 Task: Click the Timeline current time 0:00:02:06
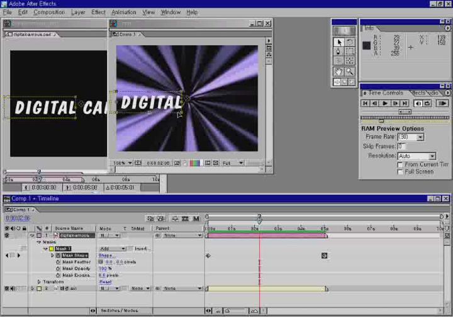18,218
